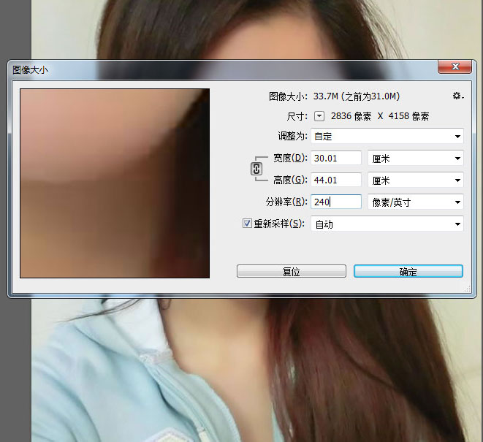The image size is (483, 442).
Task: Click the 33.7M (之前为31.0M) size text
Action: [357, 96]
